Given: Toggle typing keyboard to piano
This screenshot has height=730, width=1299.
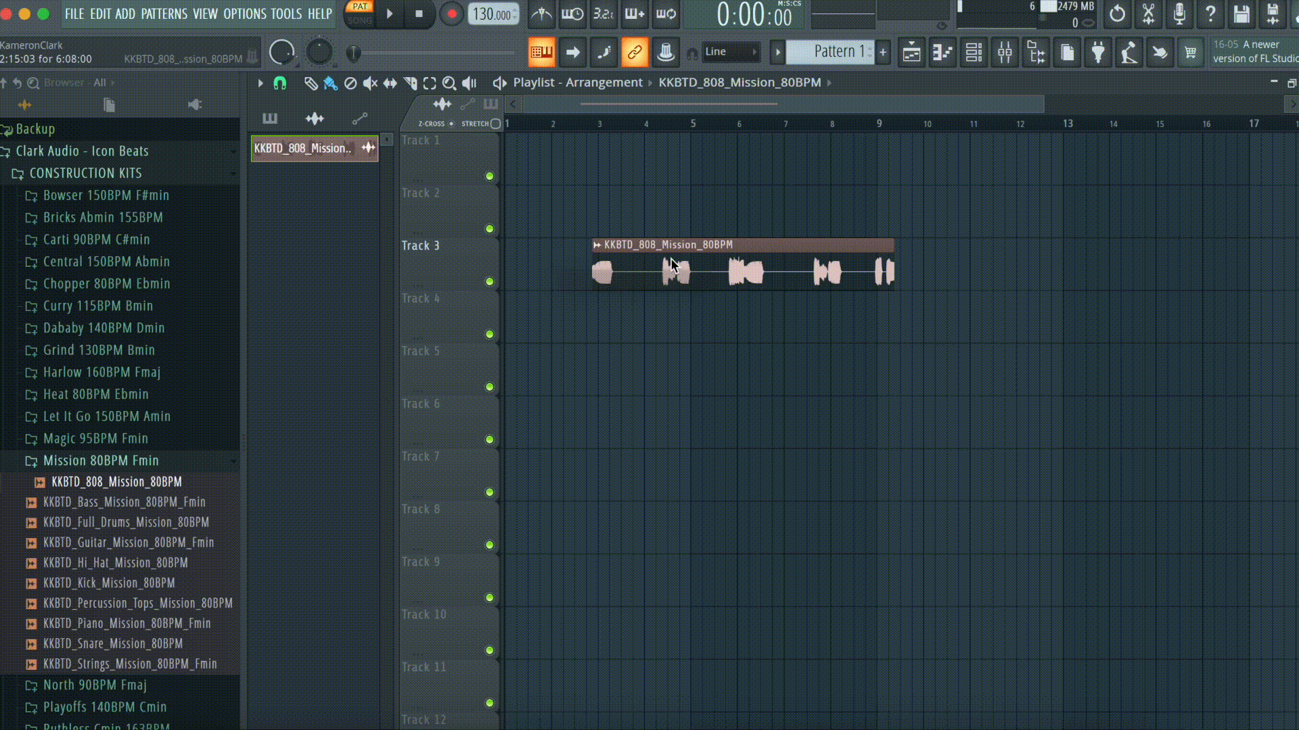Looking at the screenshot, I should (x=541, y=52).
